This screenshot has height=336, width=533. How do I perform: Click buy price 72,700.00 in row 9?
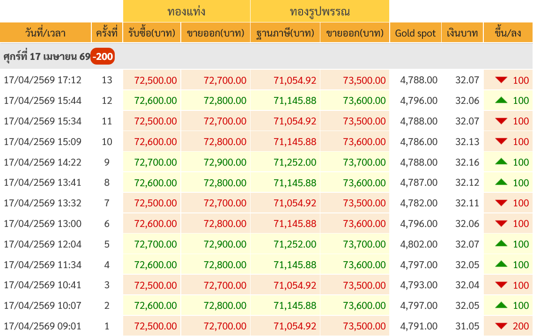(x=155, y=162)
